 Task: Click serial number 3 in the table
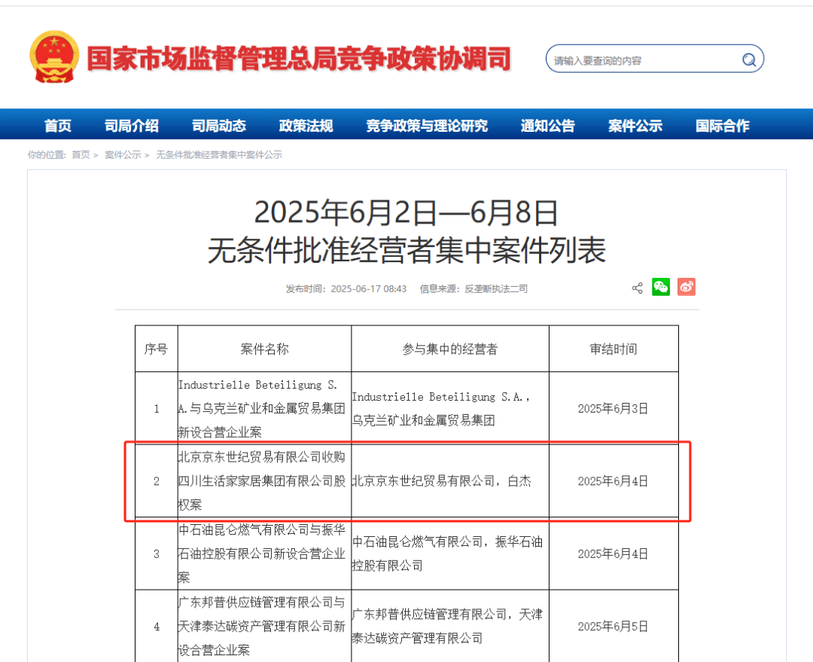157,554
